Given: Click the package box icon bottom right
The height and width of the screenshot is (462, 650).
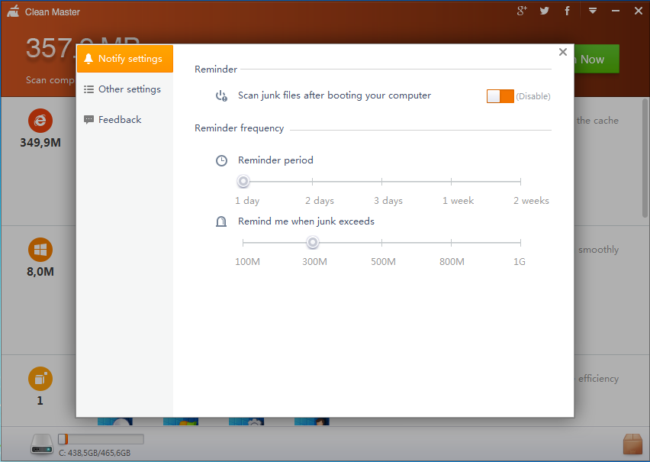Looking at the screenshot, I should tap(632, 444).
